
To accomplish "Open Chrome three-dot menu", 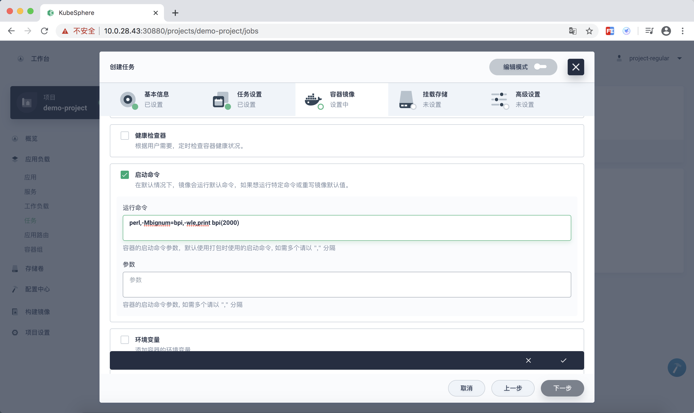I will (682, 31).
